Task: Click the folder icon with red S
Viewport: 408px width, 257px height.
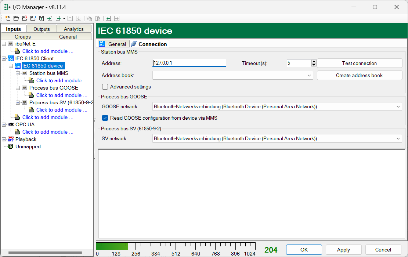Action: 24,18
